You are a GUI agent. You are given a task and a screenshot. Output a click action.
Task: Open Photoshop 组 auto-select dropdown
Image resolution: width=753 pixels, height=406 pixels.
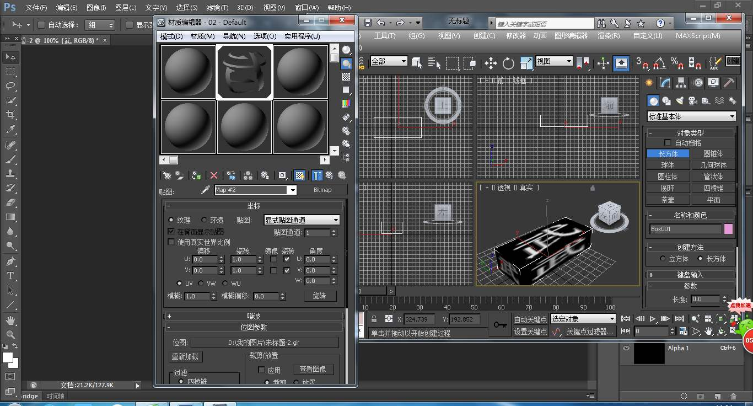pyautogui.click(x=101, y=25)
